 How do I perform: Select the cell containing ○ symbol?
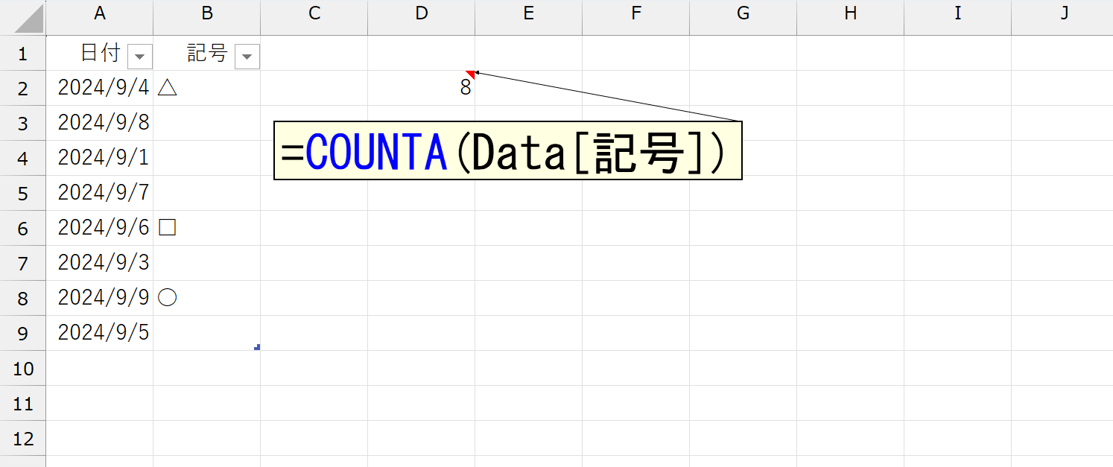(x=207, y=298)
